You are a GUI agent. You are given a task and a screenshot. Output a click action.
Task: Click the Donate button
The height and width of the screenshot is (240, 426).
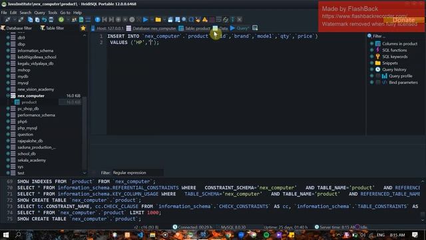click(x=404, y=20)
